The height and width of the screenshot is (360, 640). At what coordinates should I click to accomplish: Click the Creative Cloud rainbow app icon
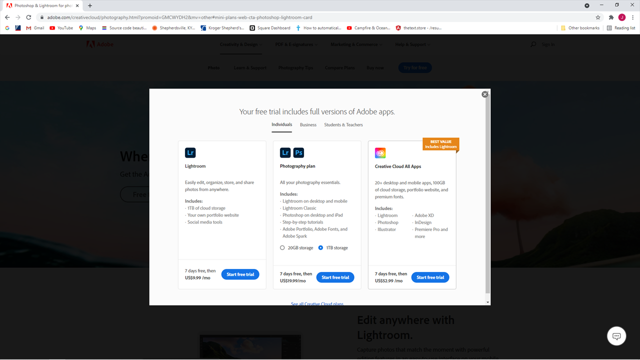point(380,153)
